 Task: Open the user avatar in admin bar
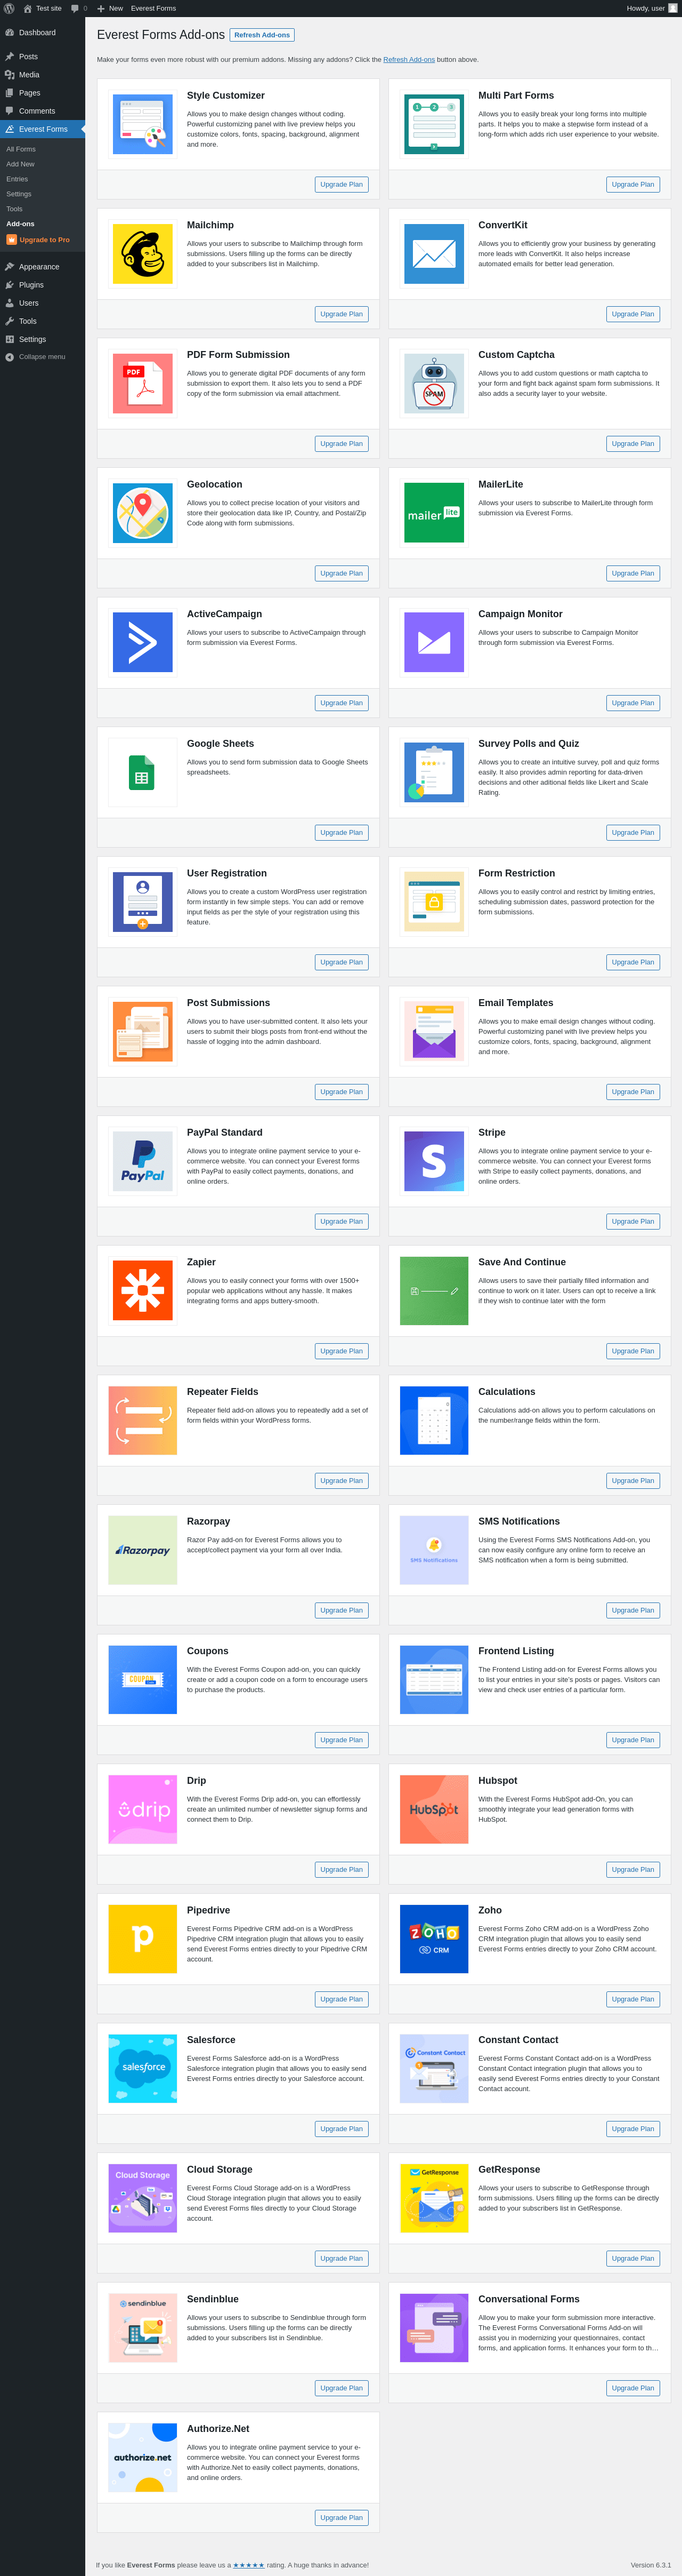[673, 8]
